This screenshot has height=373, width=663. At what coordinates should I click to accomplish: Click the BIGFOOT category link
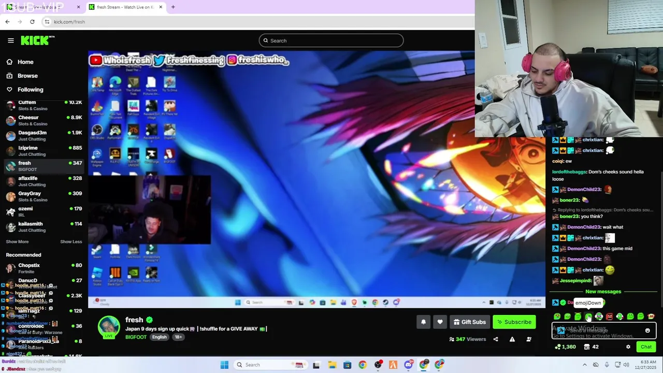tap(136, 337)
